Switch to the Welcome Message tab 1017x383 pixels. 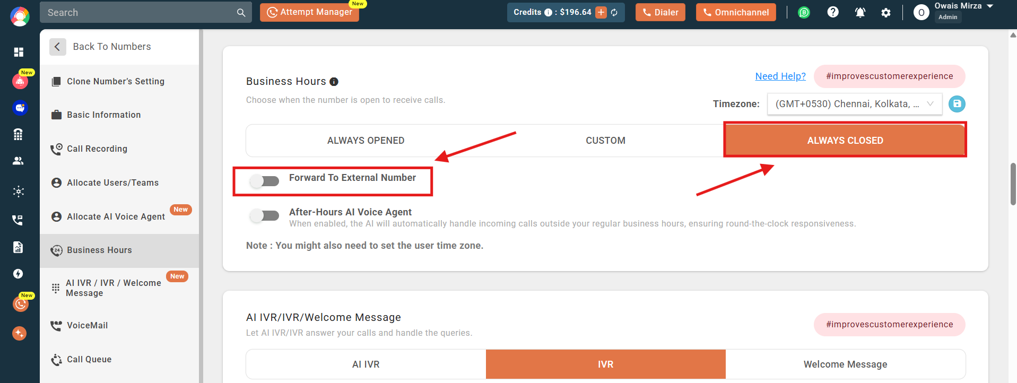tap(845, 364)
